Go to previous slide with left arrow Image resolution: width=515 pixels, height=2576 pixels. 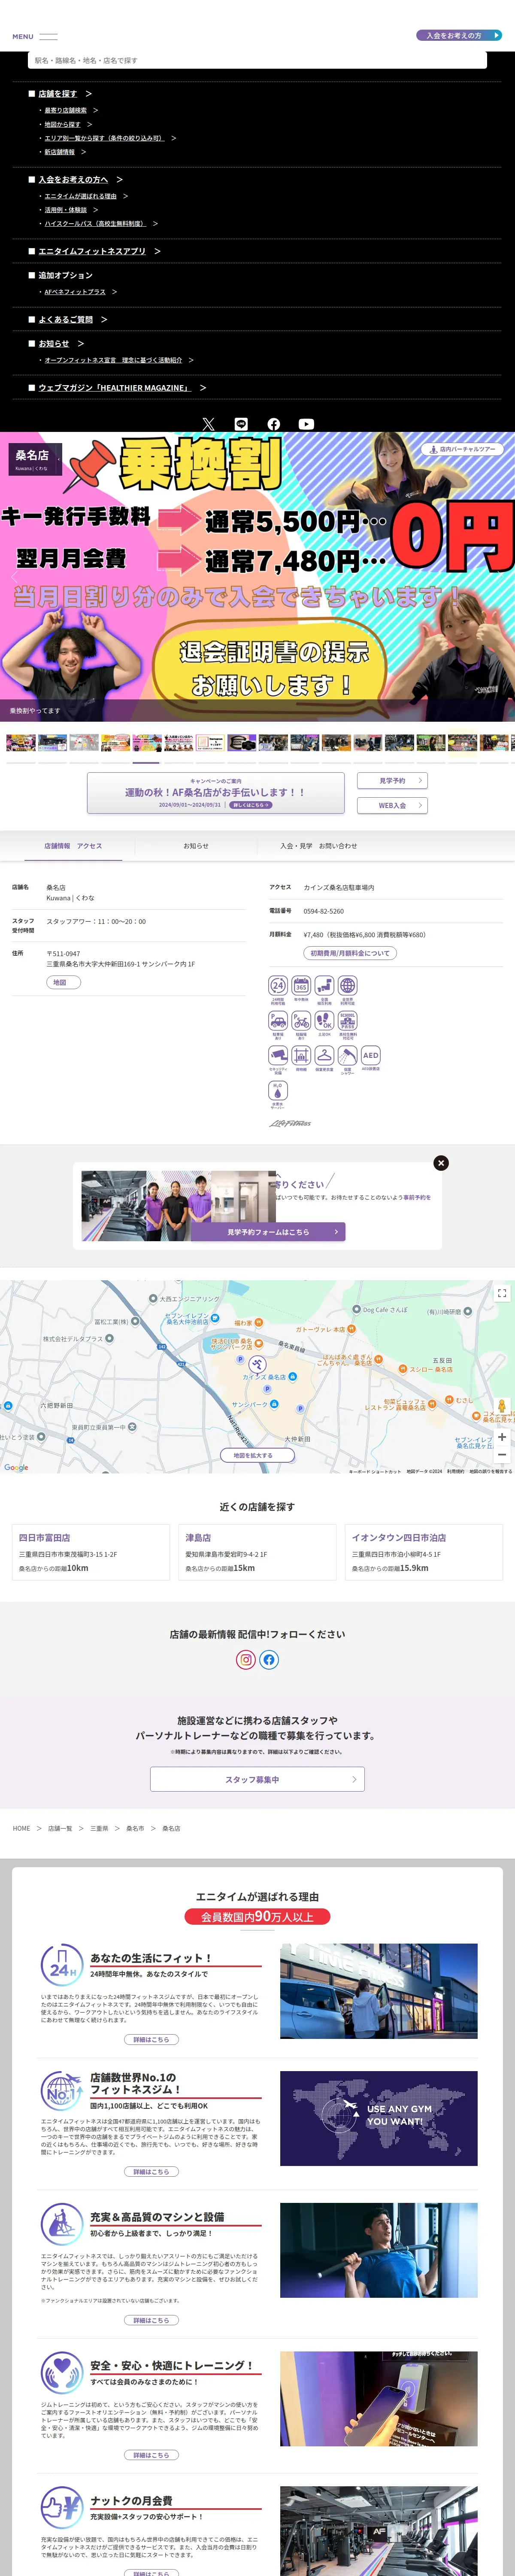pyautogui.click(x=14, y=576)
